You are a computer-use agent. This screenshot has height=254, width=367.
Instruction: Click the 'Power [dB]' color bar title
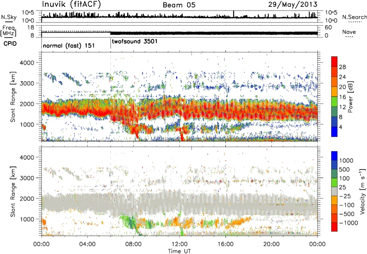pyautogui.click(x=350, y=97)
